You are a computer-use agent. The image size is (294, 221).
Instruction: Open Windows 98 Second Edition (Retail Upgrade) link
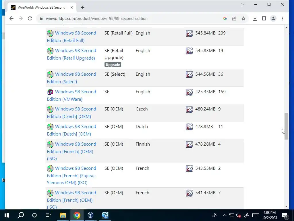[71, 54]
